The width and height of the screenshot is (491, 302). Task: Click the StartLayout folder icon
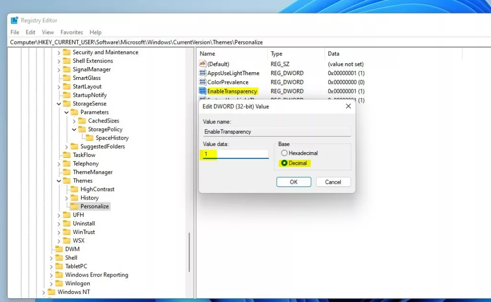point(67,86)
